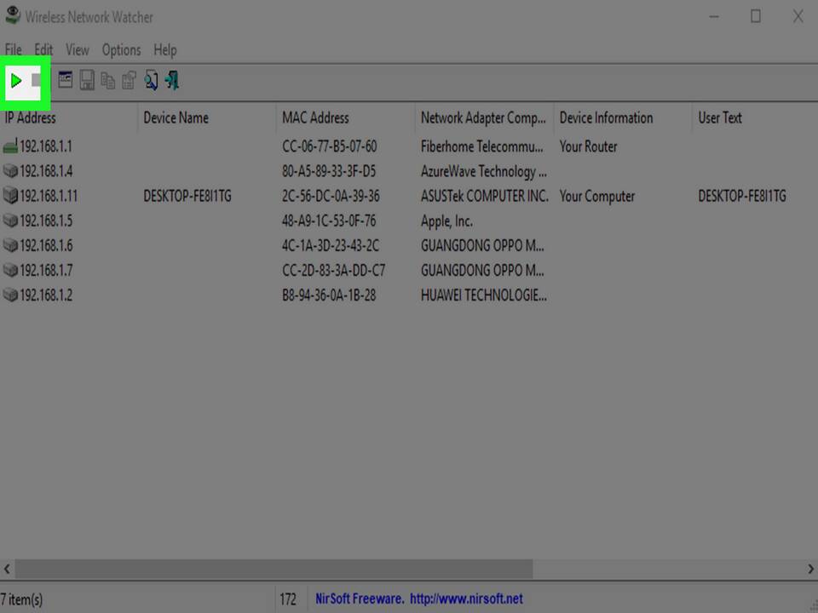The width and height of the screenshot is (818, 613).
Task: Click the computer icon beside 192.168.1.11
Action: pyautogui.click(x=10, y=196)
